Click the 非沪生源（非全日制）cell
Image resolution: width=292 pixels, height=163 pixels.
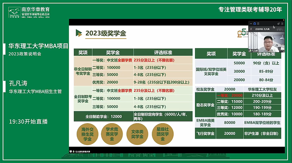262,134
